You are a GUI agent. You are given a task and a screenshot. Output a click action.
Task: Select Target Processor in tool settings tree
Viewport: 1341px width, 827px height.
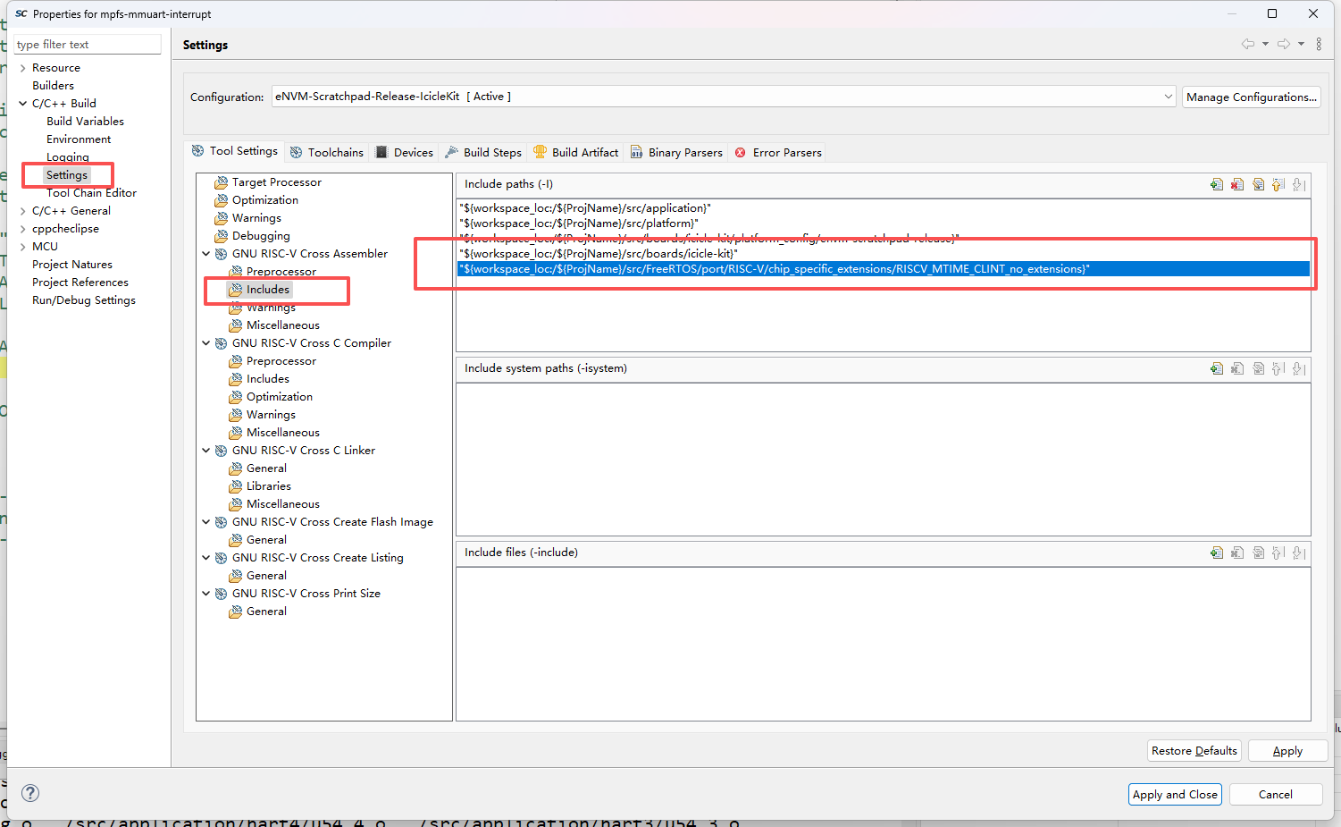pyautogui.click(x=276, y=182)
